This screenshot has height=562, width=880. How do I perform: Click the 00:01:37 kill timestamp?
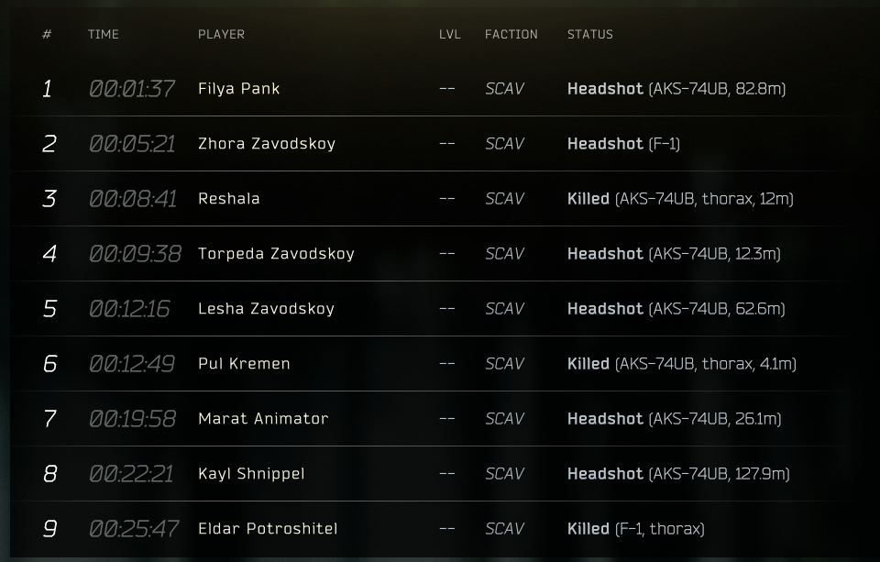click(x=132, y=89)
